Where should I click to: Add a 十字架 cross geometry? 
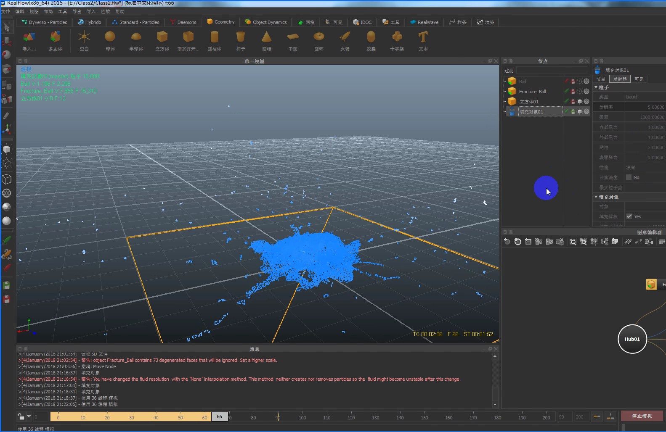point(397,37)
